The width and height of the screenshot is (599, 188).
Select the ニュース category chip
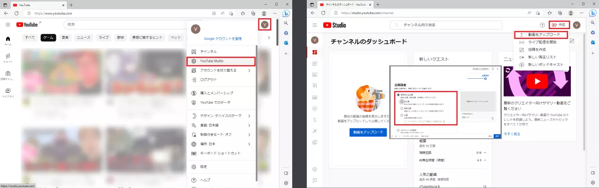pyautogui.click(x=84, y=38)
